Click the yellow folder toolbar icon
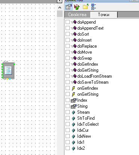This screenshot has height=155, width=139. (85, 7)
